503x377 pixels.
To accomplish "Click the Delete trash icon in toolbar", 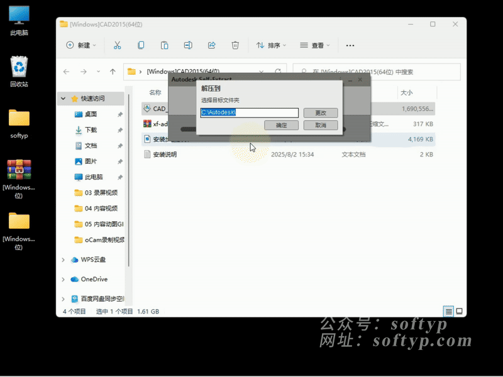I will [235, 45].
